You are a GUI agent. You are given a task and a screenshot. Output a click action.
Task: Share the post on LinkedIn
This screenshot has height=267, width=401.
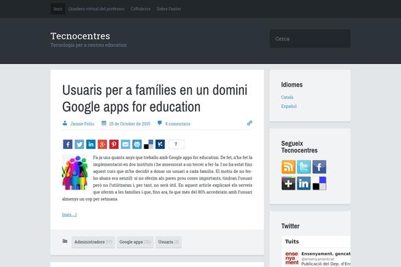coord(91,144)
